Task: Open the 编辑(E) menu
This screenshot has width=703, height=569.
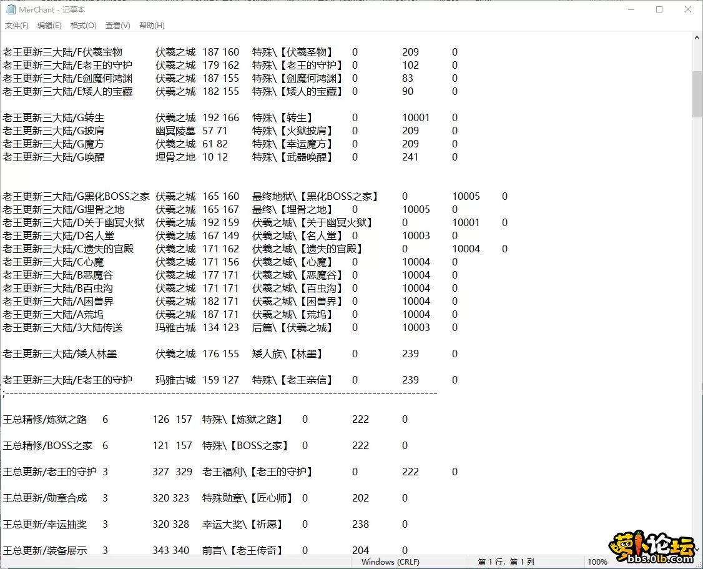Action: click(x=49, y=25)
